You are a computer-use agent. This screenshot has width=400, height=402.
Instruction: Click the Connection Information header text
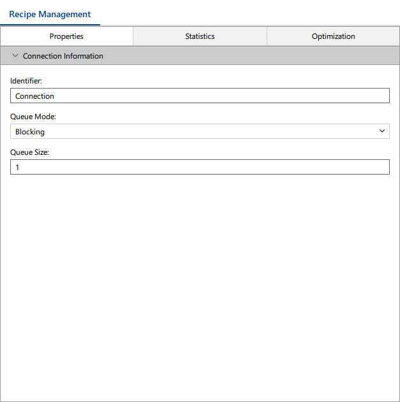tap(63, 56)
